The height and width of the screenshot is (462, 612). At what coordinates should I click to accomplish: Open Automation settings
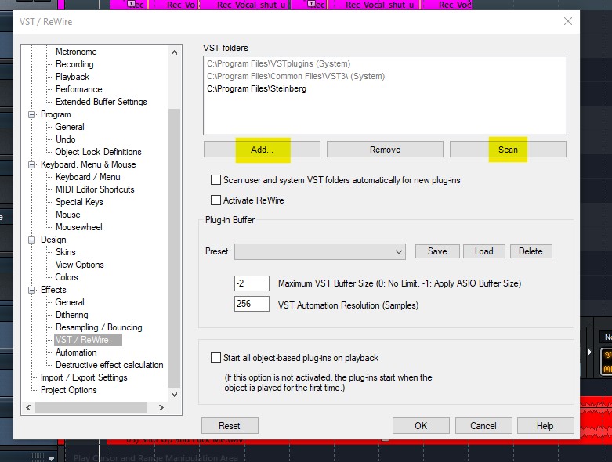(x=76, y=352)
